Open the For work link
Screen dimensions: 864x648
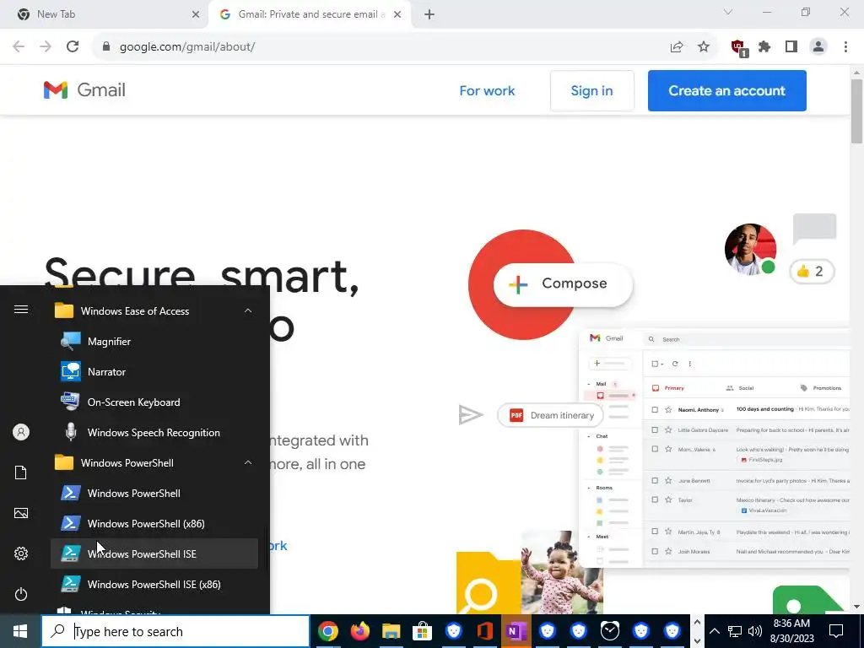pyautogui.click(x=487, y=91)
